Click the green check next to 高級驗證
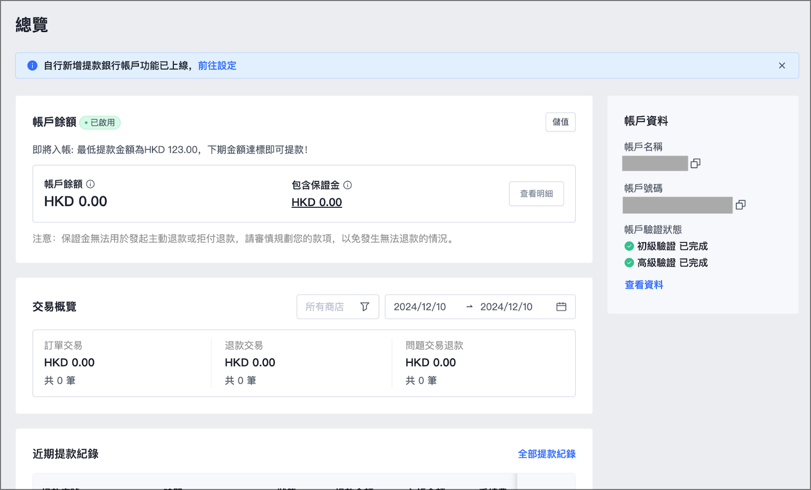Image resolution: width=811 pixels, height=490 pixels. [x=629, y=262]
